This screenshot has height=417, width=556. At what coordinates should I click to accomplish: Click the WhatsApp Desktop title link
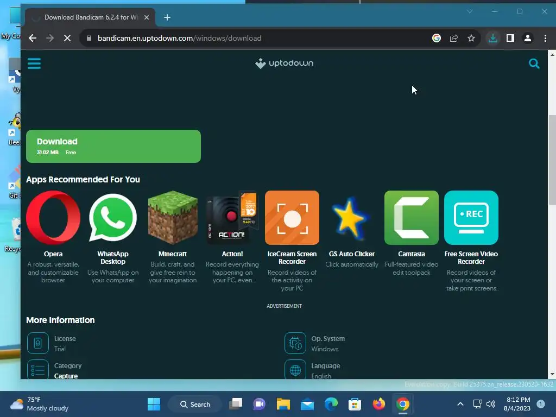pyautogui.click(x=113, y=258)
